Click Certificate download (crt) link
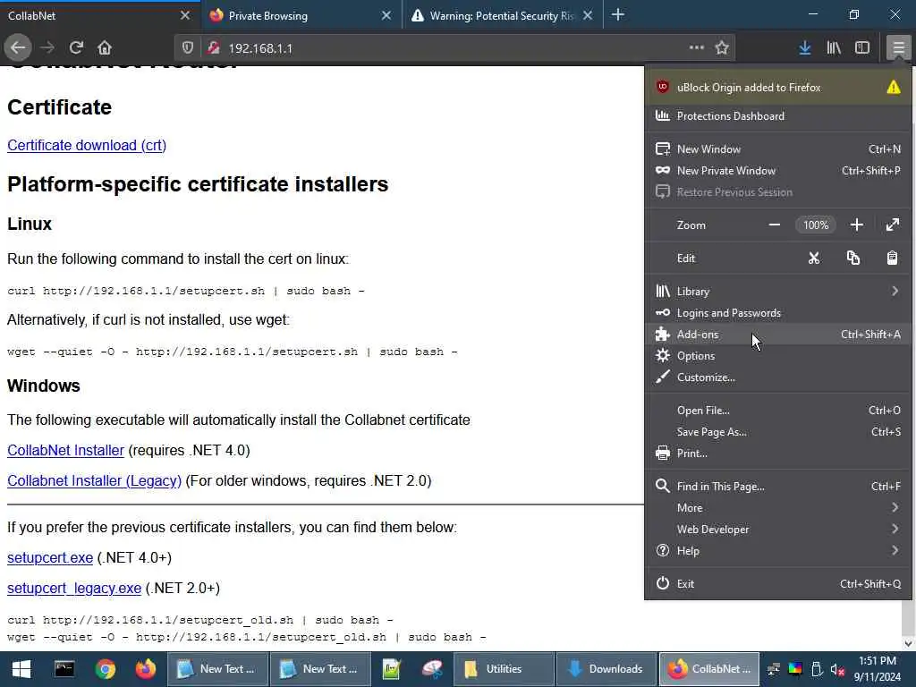 pos(87,146)
